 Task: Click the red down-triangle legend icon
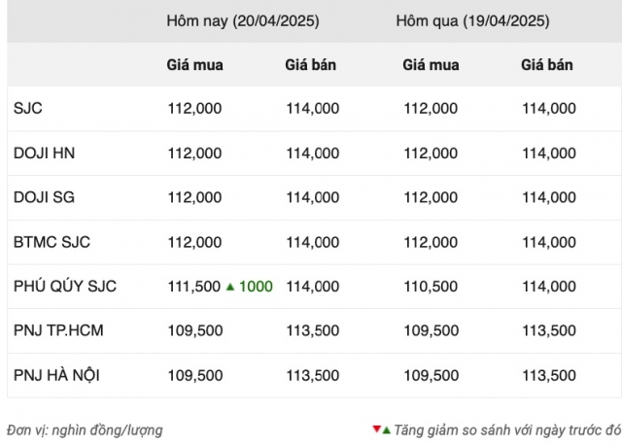click(376, 429)
